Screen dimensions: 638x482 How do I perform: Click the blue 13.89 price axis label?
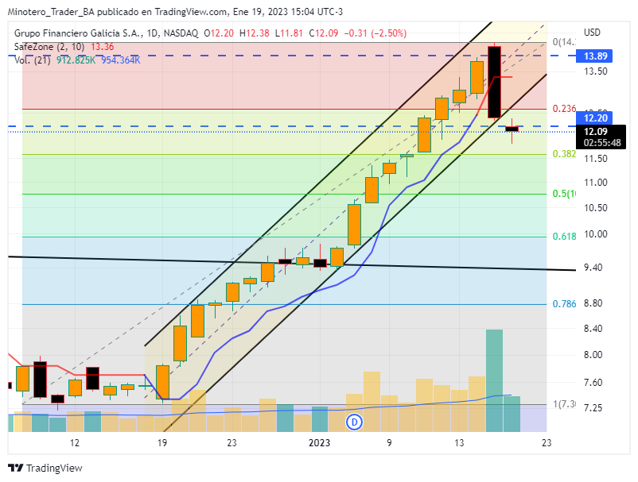coord(595,56)
